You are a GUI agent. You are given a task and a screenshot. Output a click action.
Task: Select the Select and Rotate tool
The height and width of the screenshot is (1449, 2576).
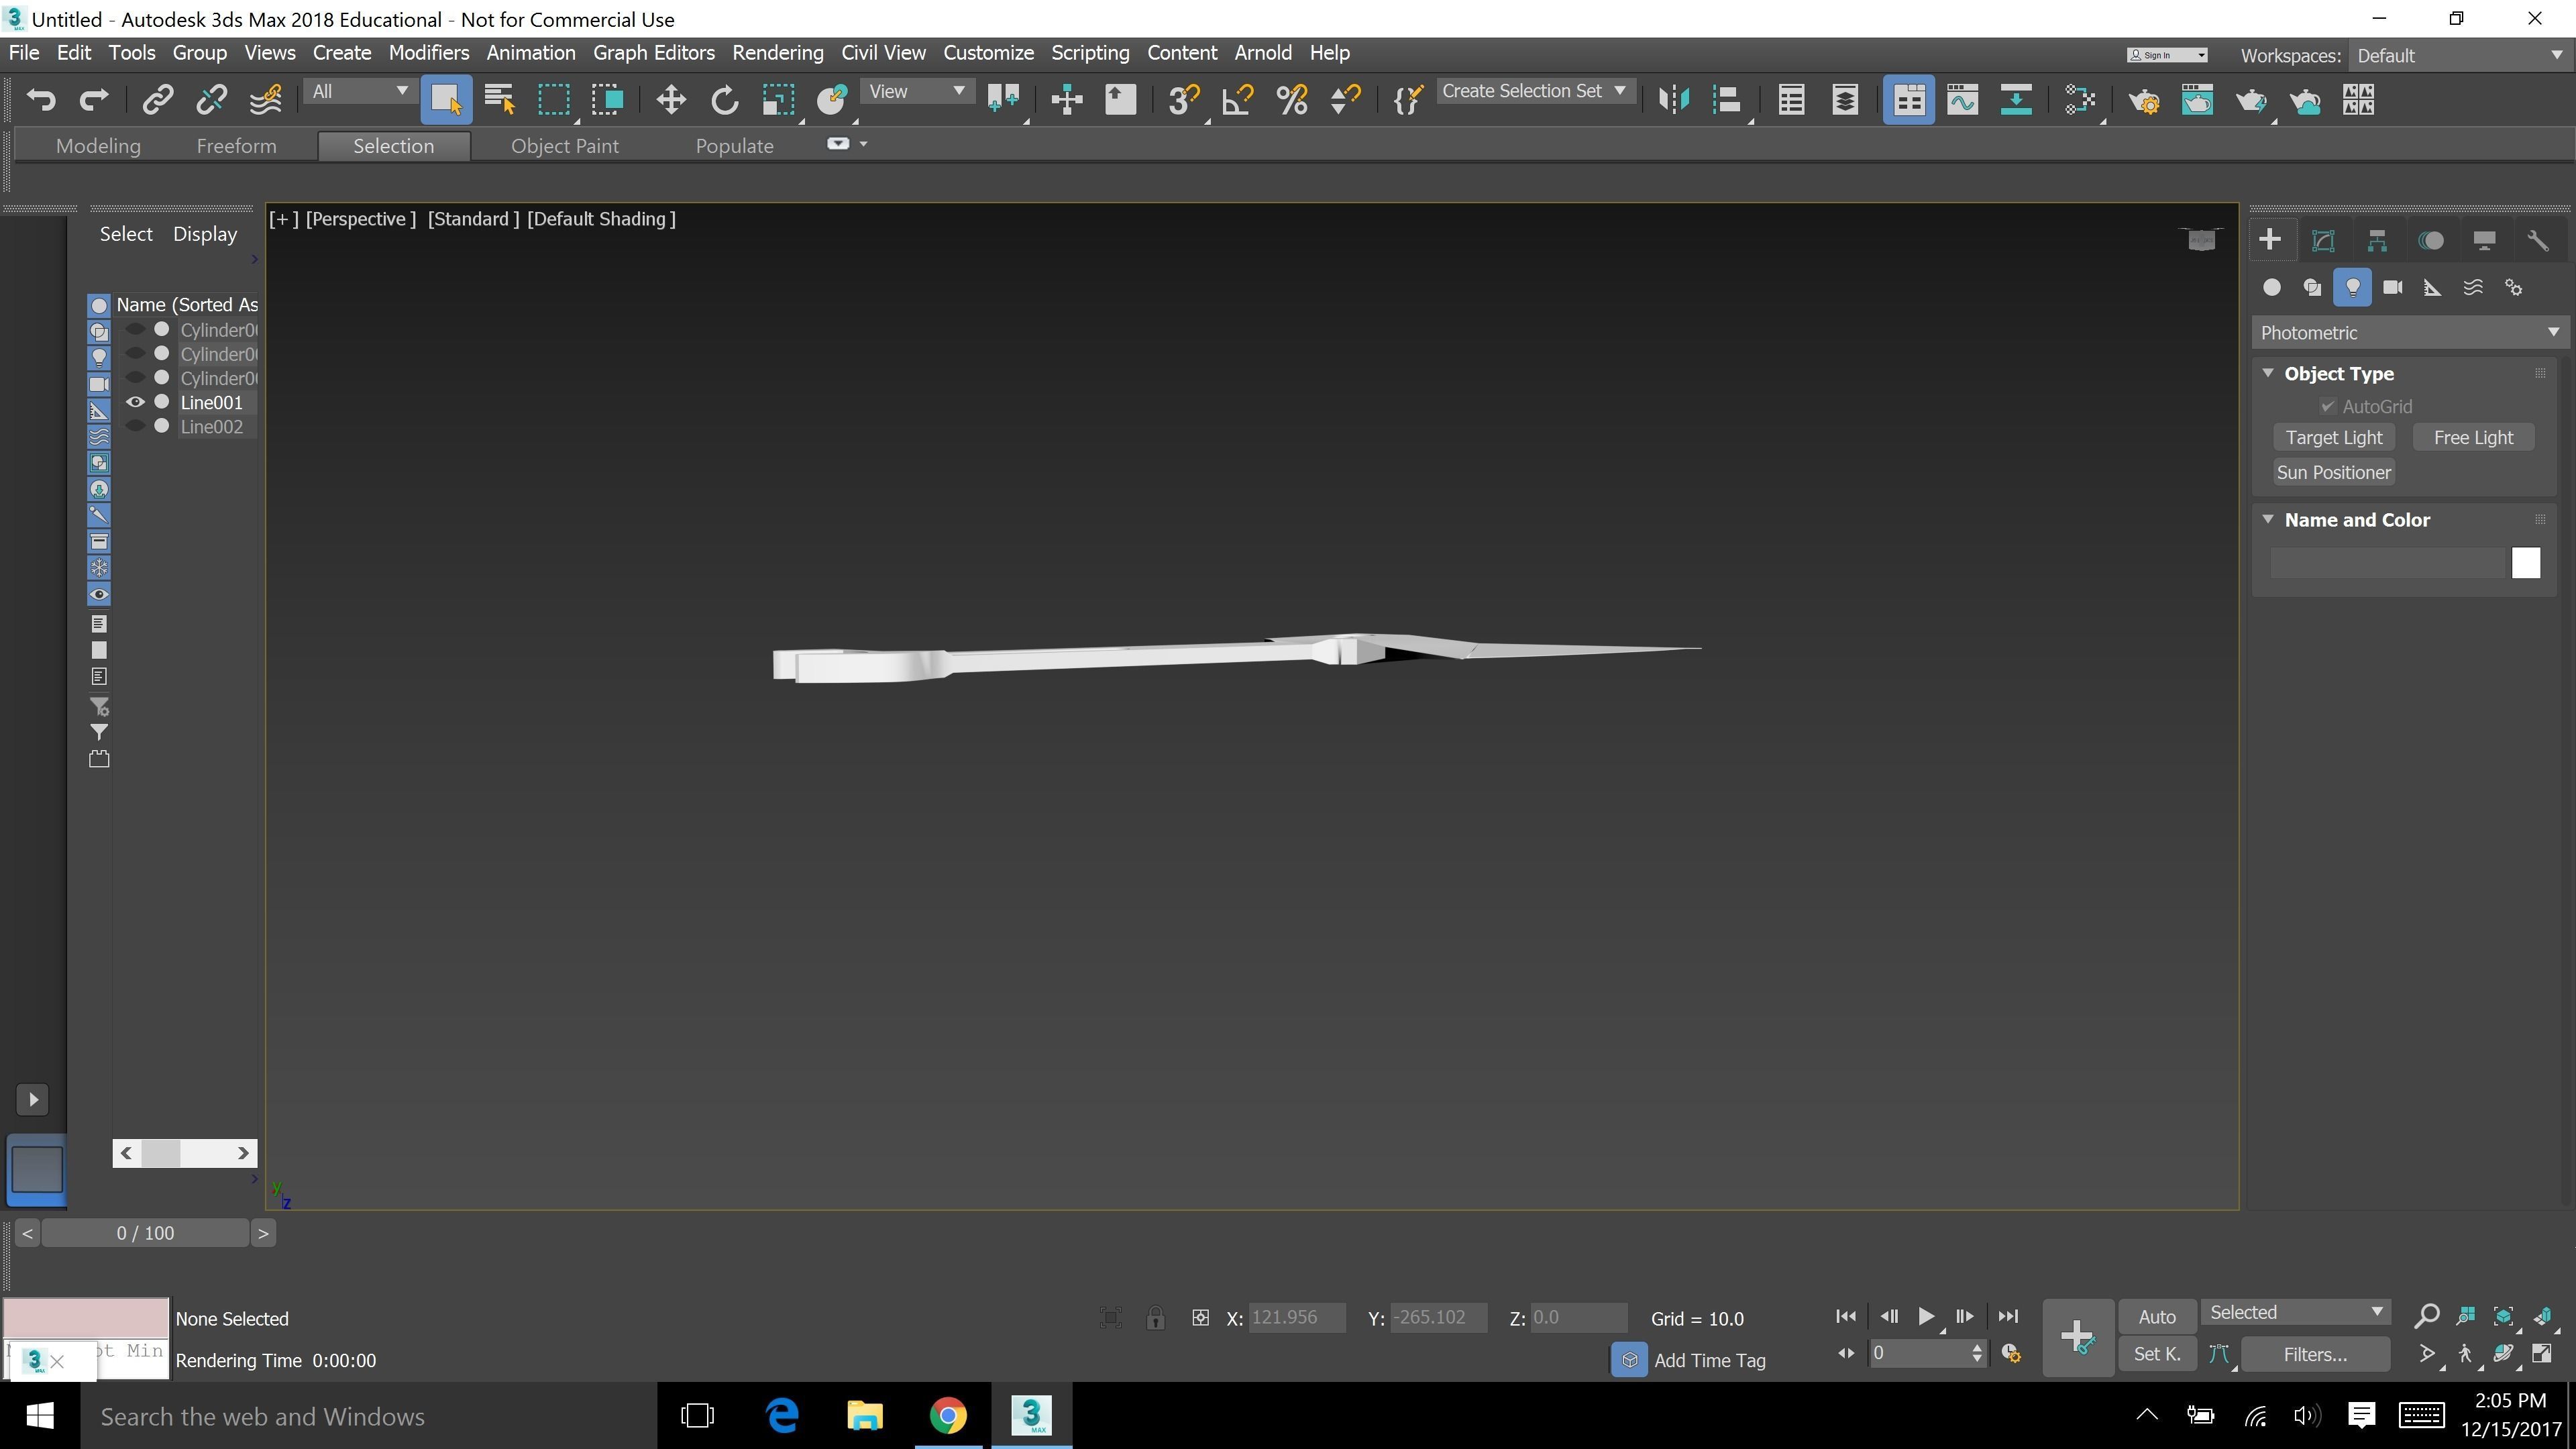click(724, 99)
